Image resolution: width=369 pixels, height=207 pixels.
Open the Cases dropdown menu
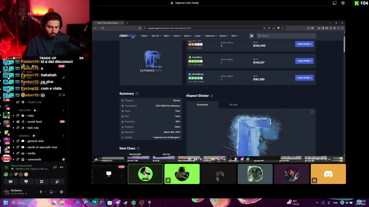[198, 36]
